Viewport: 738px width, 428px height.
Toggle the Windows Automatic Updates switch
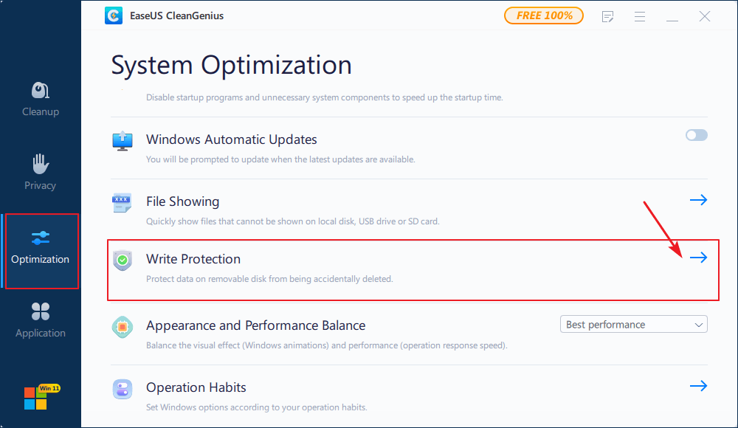point(696,135)
